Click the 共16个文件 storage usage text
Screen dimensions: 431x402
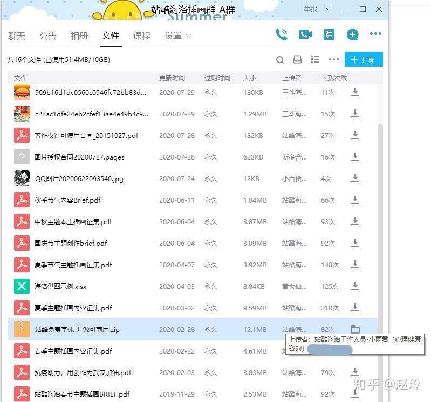click(59, 60)
